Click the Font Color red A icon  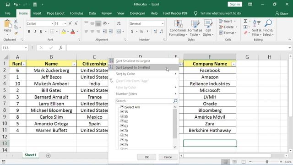pyautogui.click(x=73, y=32)
